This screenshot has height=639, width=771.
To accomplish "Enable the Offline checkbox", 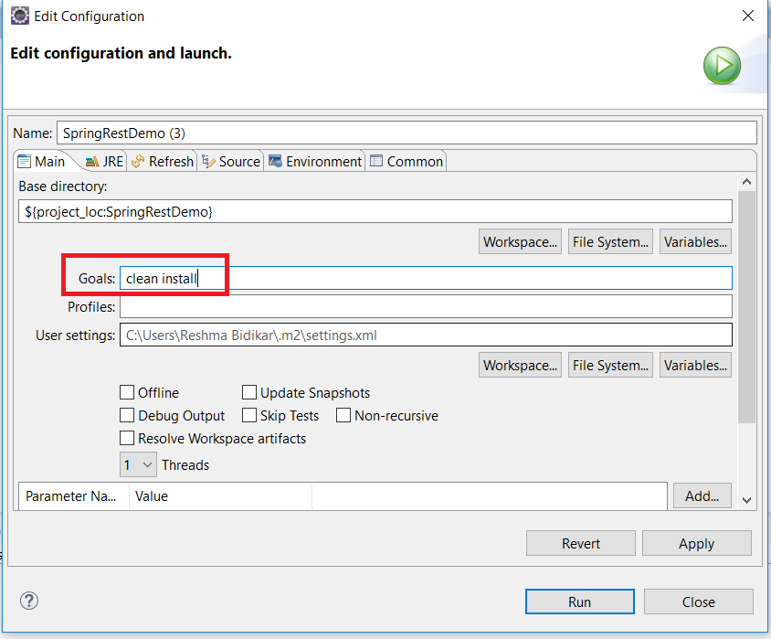I will 127,392.
